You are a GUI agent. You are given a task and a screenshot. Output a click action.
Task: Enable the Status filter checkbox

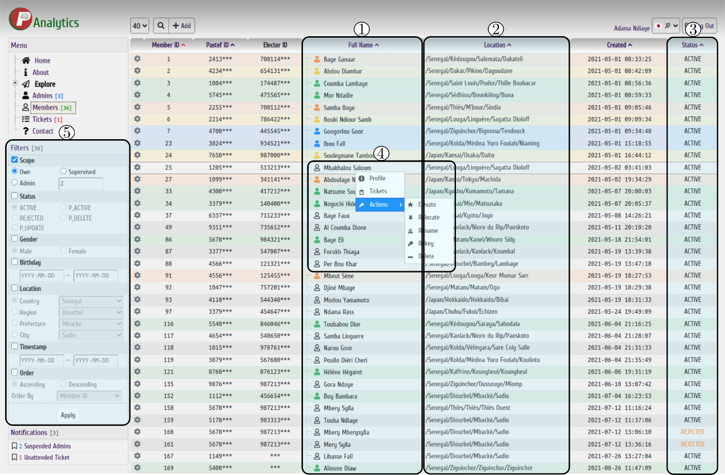click(15, 196)
